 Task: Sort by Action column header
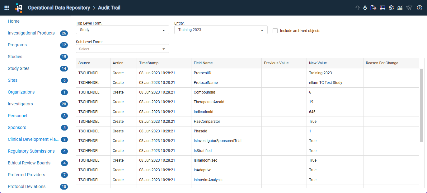click(124, 63)
